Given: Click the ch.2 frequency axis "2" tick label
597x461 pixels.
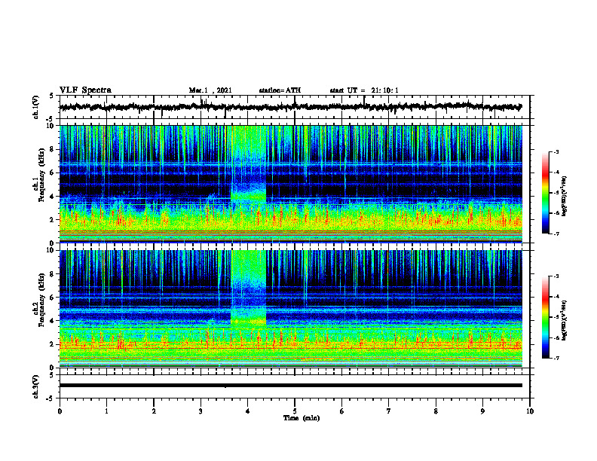Looking at the screenshot, I should tap(53, 344).
